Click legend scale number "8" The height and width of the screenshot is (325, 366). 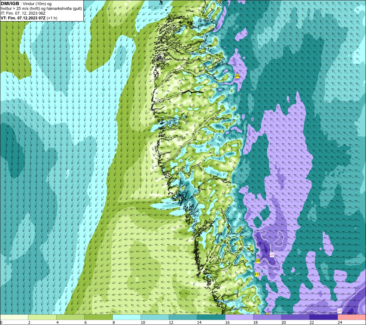tap(114, 322)
